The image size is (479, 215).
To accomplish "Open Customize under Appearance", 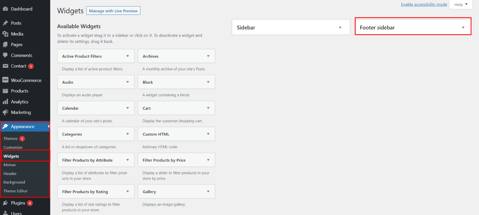I will coord(13,147).
